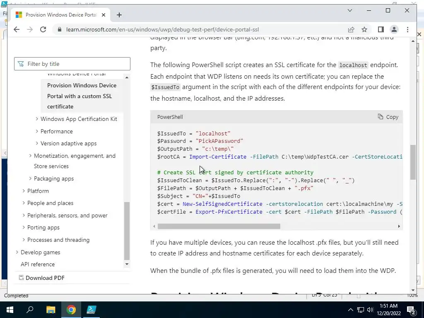Share this page via share icon

click(351, 29)
